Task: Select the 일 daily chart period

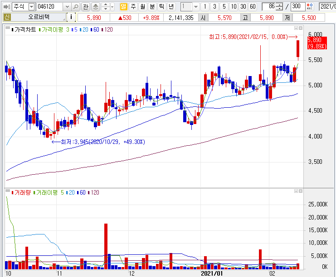Action: (x=123, y=7)
